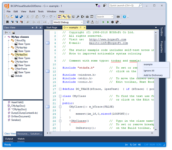Open the File menu
172x150 pixels.
pyautogui.click(x=9, y=11)
